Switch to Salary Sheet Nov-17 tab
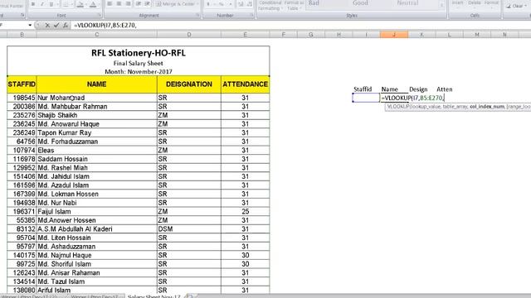 [153, 296]
